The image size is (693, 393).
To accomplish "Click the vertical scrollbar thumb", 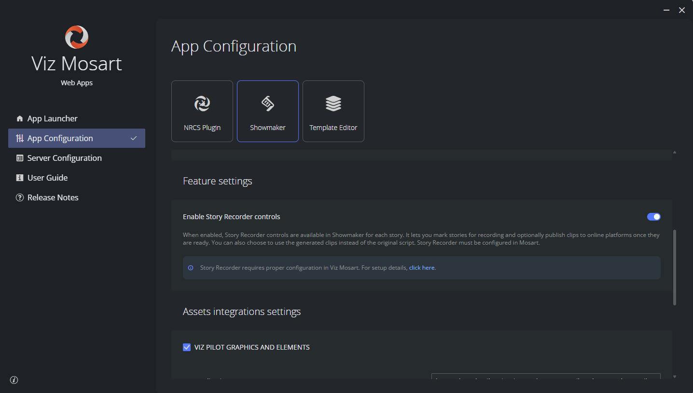I will pyautogui.click(x=675, y=267).
